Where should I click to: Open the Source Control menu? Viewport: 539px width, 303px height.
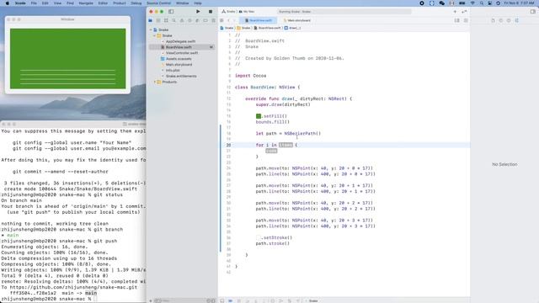coord(158,3)
